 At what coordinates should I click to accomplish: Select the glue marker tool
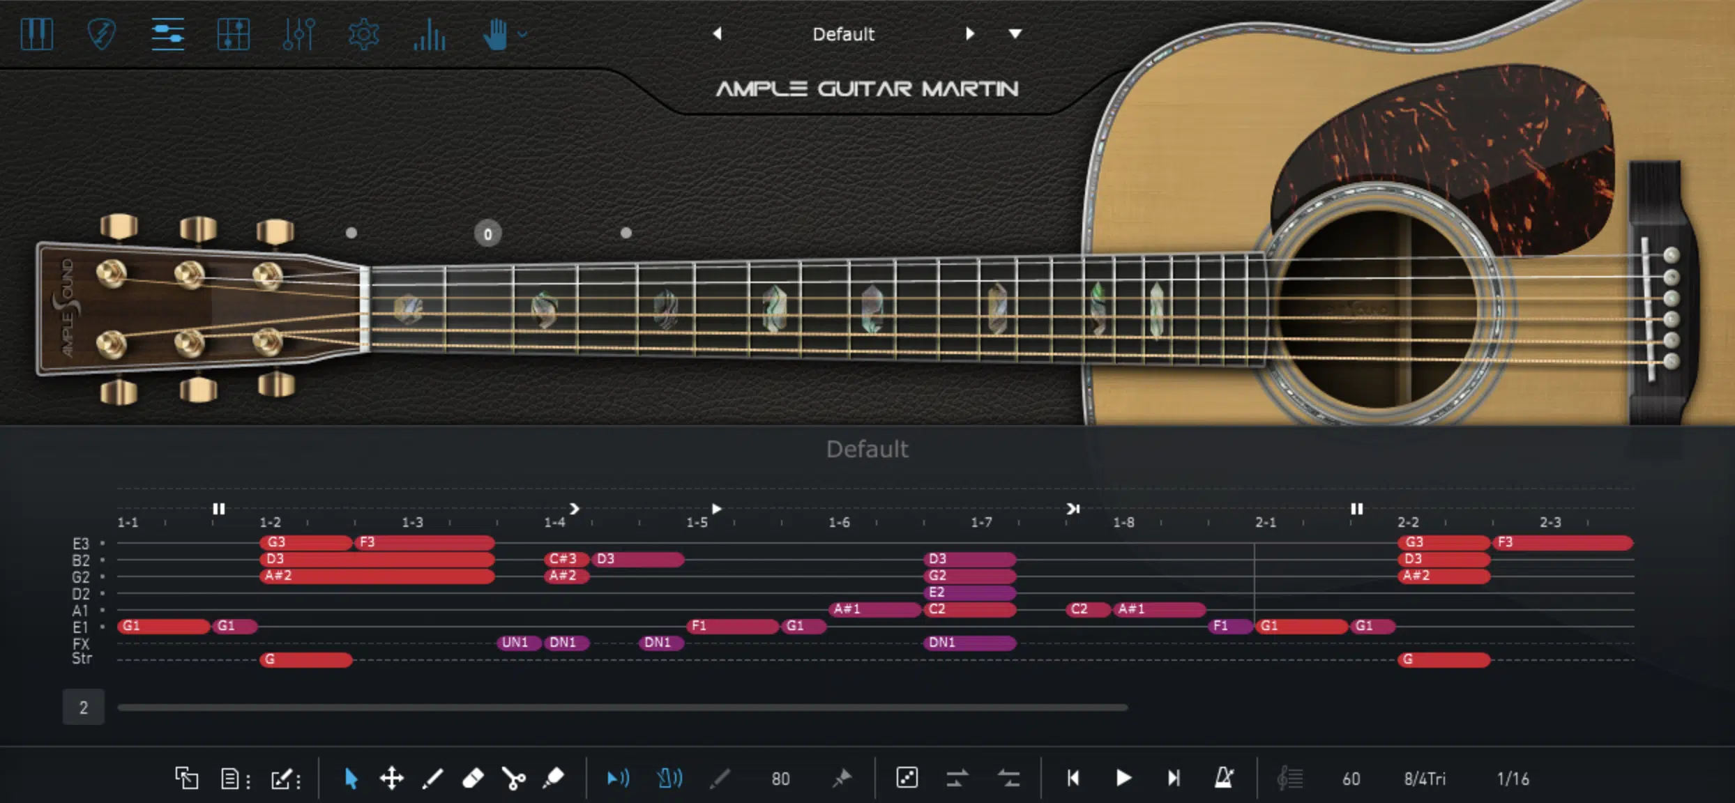tap(554, 778)
